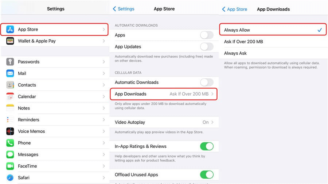Image resolution: width=328 pixels, height=184 pixels.
Task: Disable In-App Ratings & Reviews toggle
Action: click(207, 147)
